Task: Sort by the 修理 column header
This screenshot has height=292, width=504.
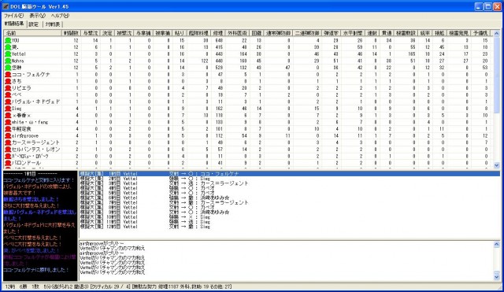Action: 217,33
